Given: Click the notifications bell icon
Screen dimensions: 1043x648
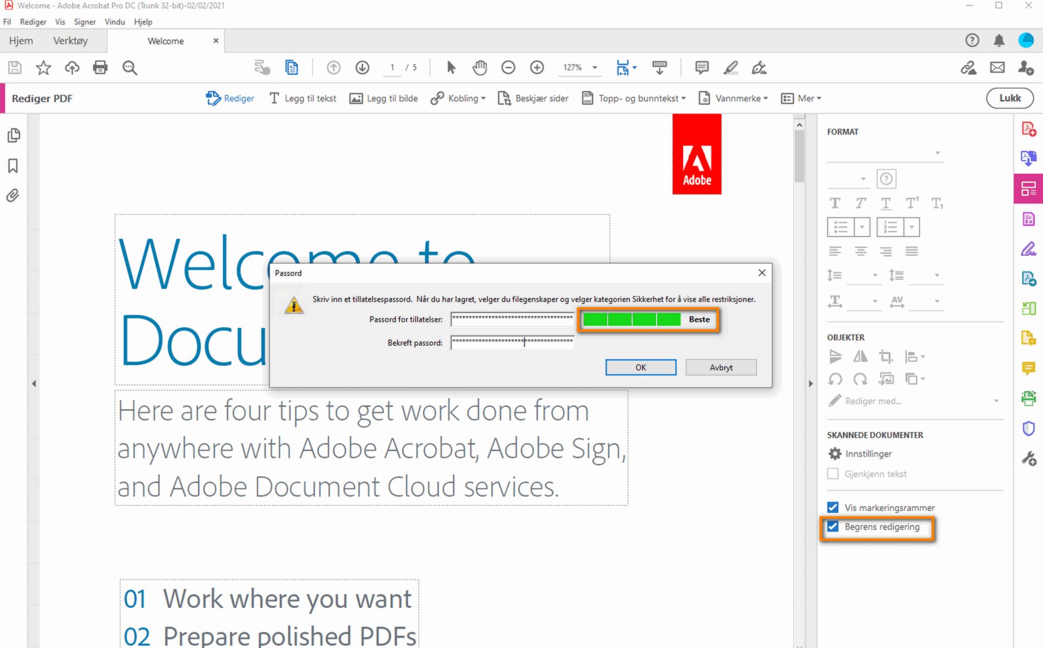Looking at the screenshot, I should click(x=998, y=40).
